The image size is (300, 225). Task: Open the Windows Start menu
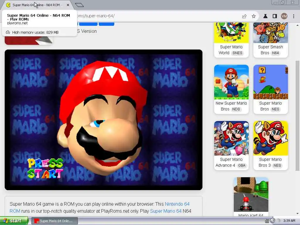point(14,221)
